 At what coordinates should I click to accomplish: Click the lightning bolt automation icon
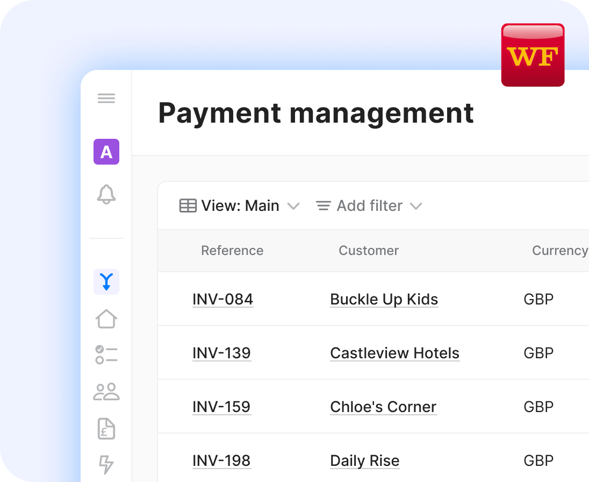tap(106, 464)
